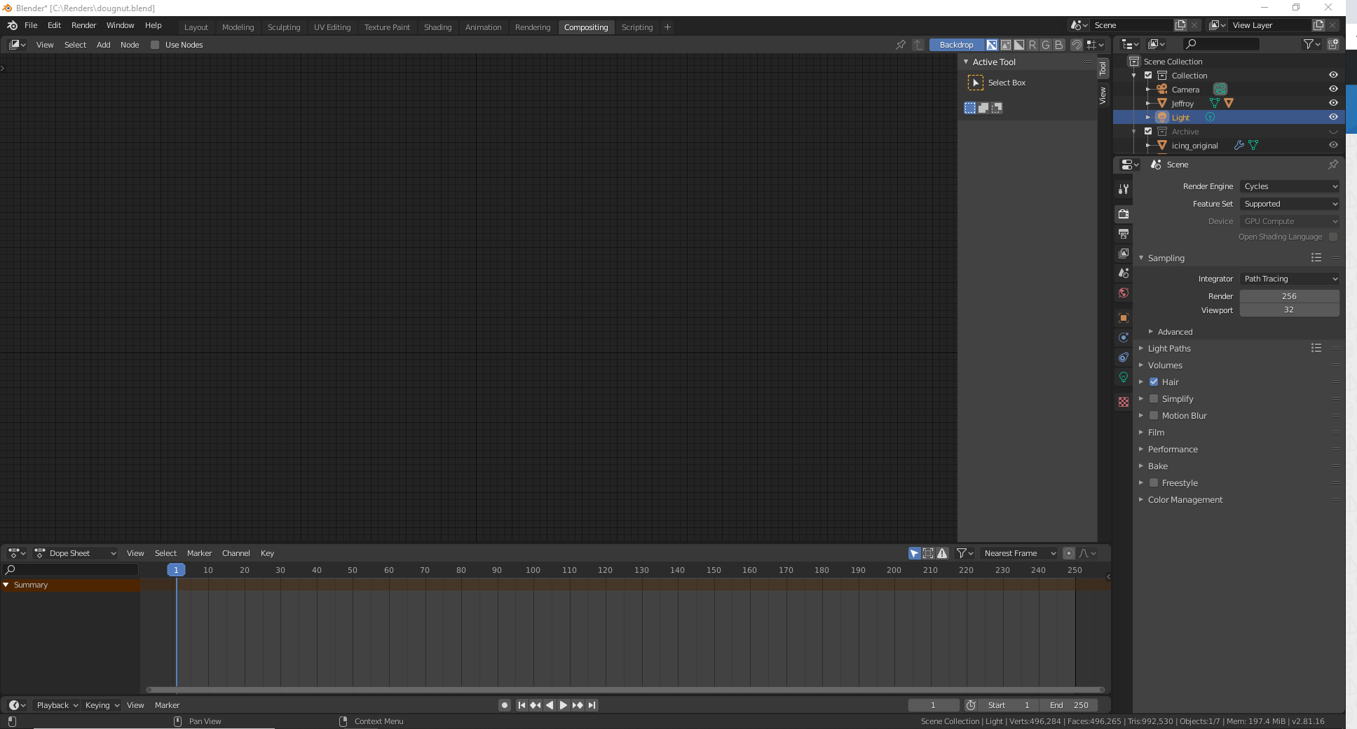Jump to the last frame of the timeline
This screenshot has width=1357, height=729.
pos(592,705)
